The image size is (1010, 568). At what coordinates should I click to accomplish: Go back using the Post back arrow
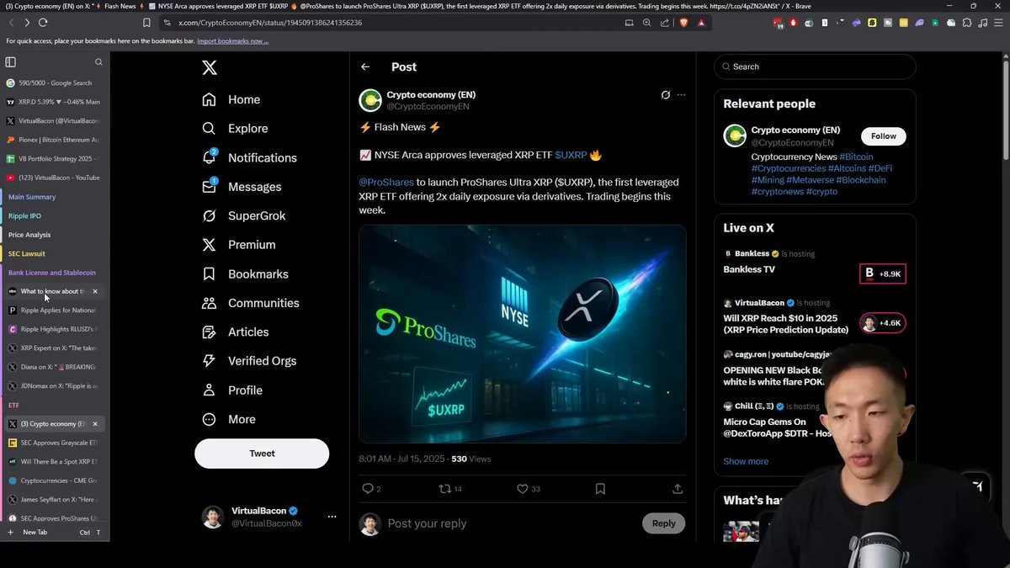click(365, 66)
